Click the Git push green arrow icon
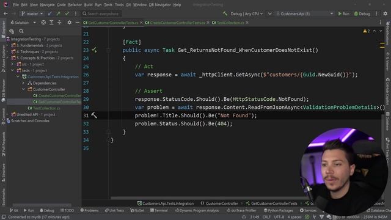This screenshot has height=220, width=391. tap(58, 13)
